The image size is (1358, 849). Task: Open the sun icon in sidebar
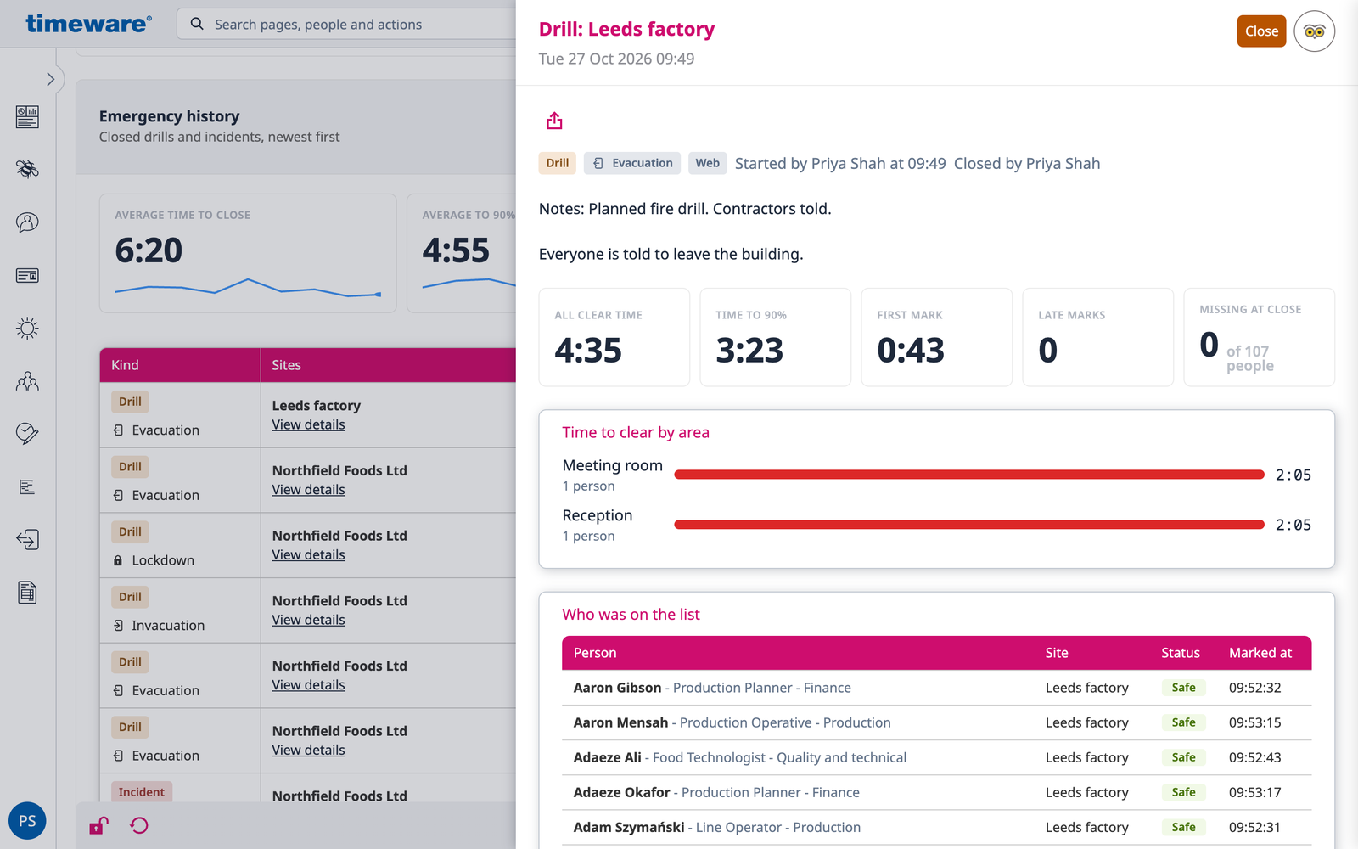tap(27, 329)
